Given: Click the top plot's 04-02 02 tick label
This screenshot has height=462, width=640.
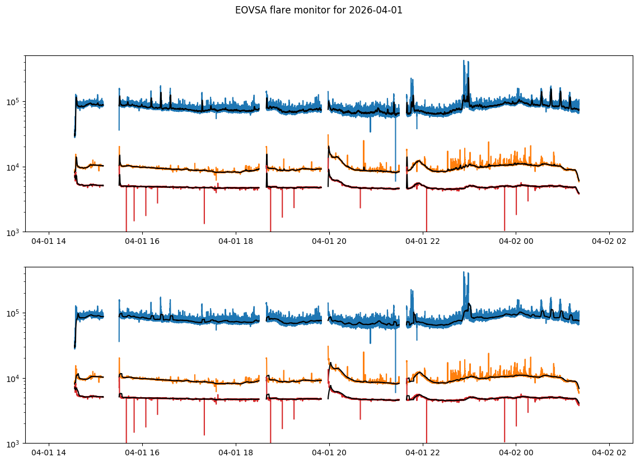Looking at the screenshot, I should click(609, 241).
